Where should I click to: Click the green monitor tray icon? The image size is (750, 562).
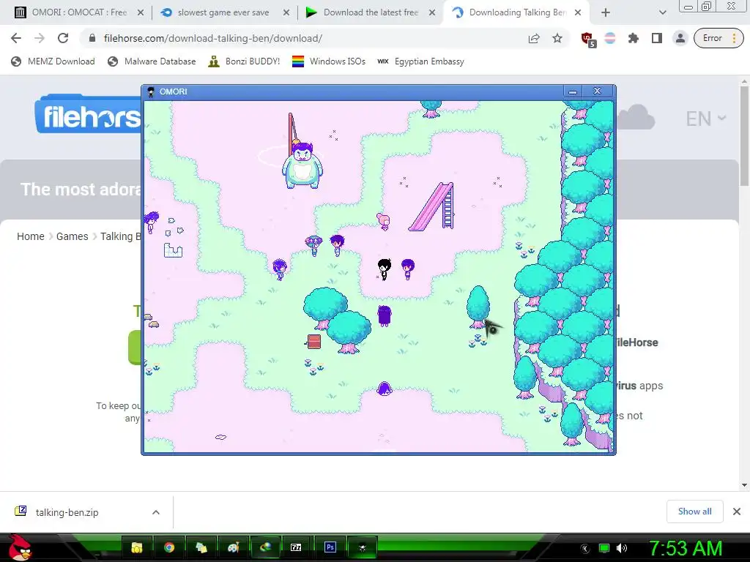[604, 548]
